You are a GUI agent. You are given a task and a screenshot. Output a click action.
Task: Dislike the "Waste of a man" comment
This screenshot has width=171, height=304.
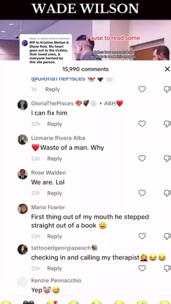pyautogui.click(x=167, y=158)
